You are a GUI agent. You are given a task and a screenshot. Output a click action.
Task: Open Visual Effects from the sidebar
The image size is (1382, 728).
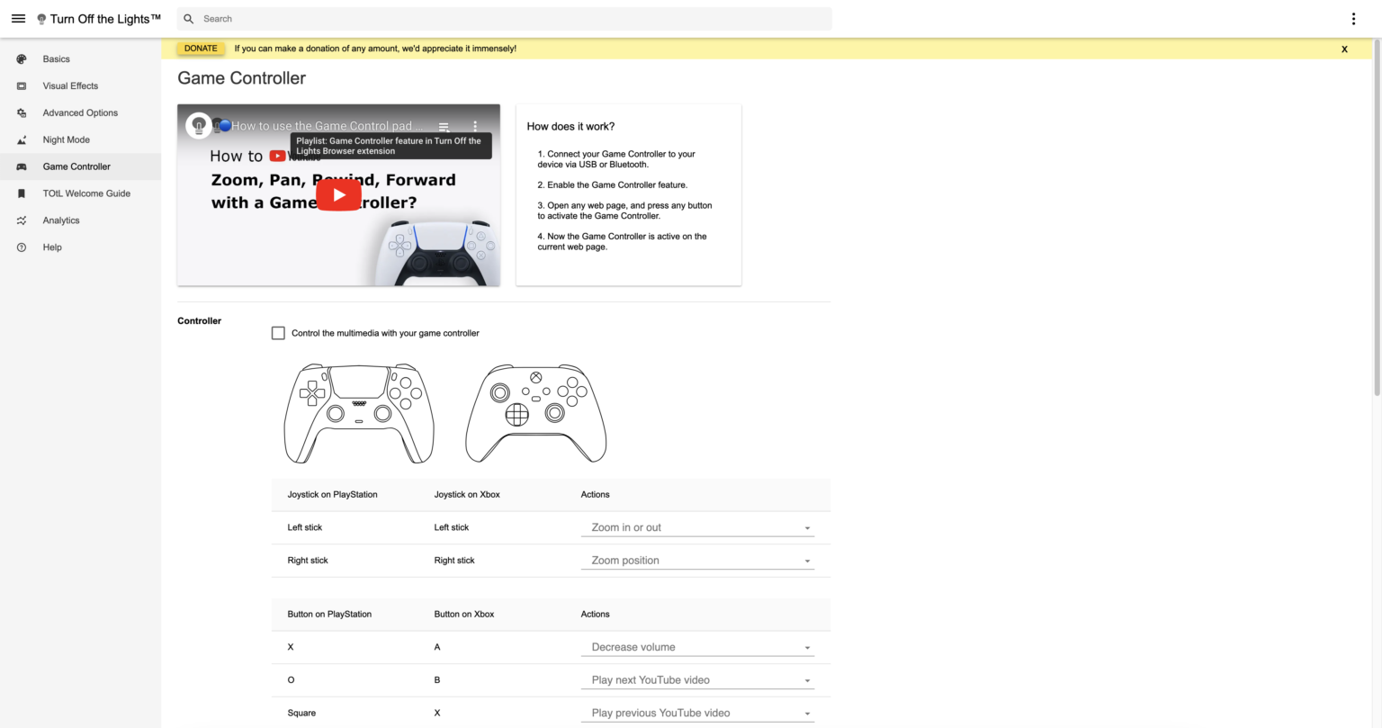21,85
